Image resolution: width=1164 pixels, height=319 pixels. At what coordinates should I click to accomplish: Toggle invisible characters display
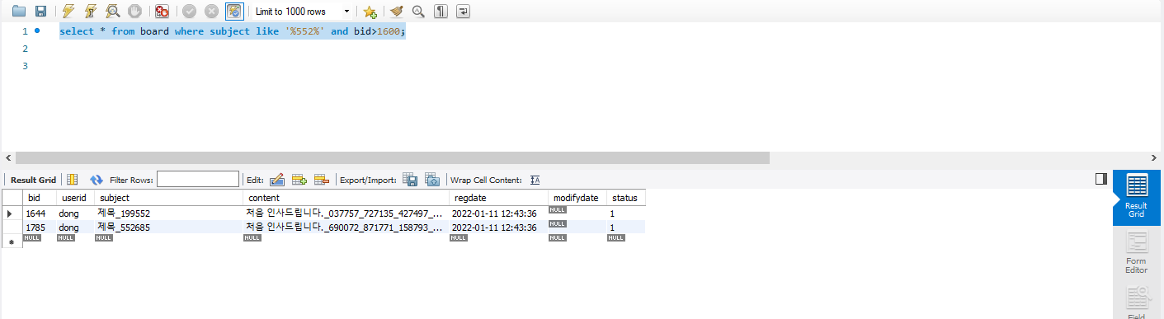[441, 12]
